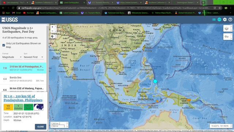Switch to the Seismogram Viewer tab
The image size is (234, 132).
click(186, 3)
